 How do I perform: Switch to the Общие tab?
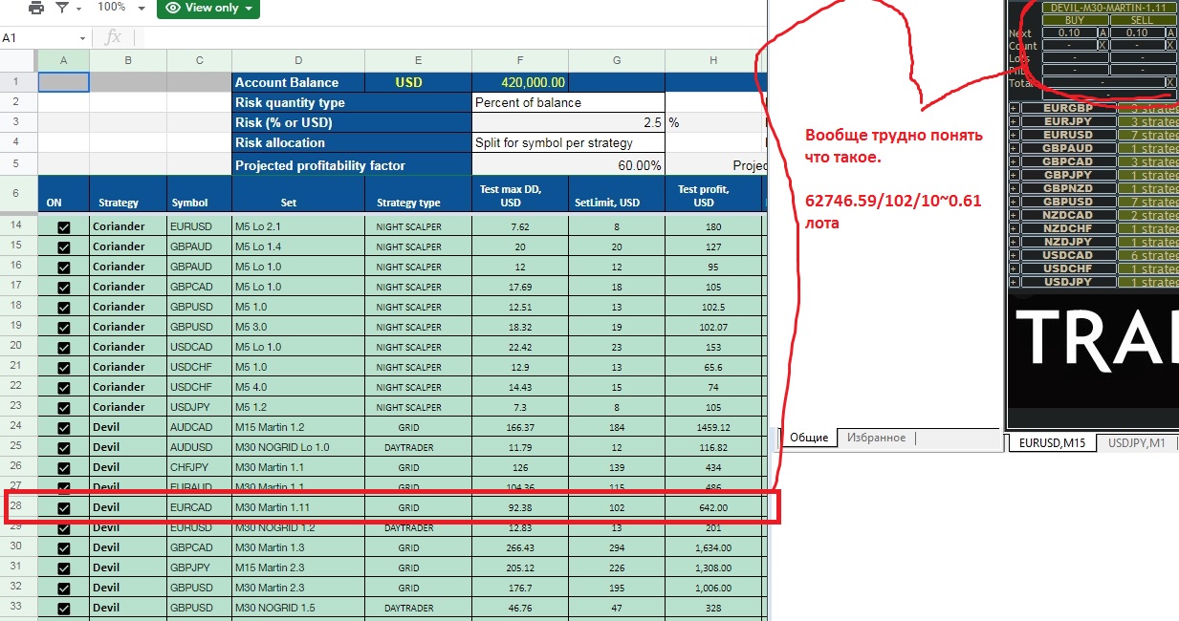click(809, 438)
